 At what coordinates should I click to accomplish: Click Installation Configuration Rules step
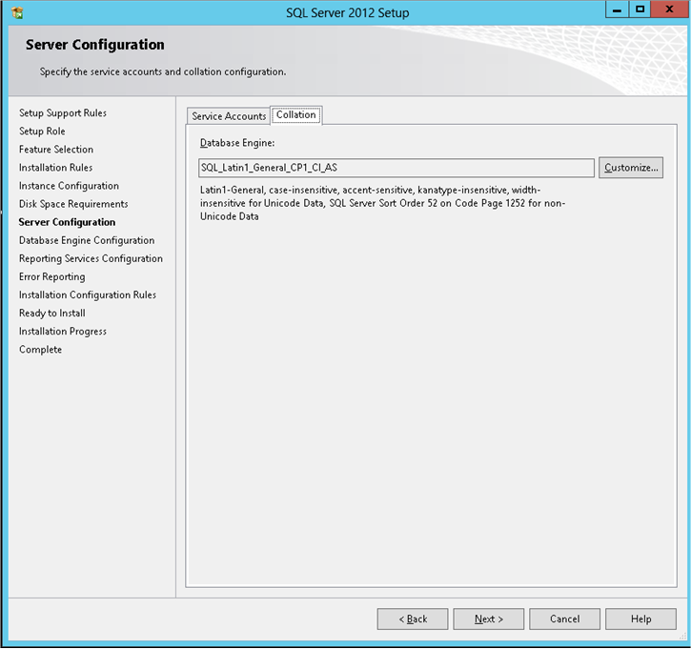88,294
